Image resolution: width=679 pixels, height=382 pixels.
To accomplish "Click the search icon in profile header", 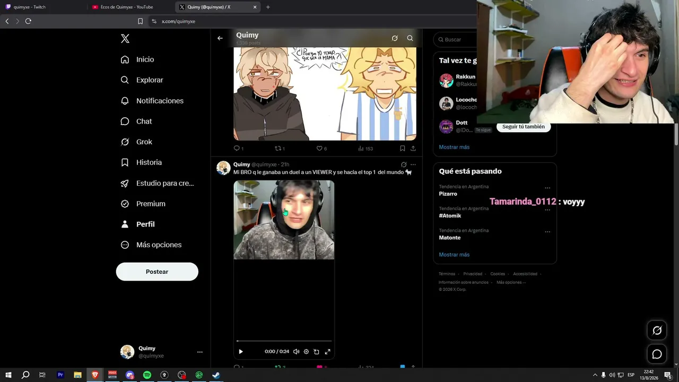I will (x=410, y=38).
